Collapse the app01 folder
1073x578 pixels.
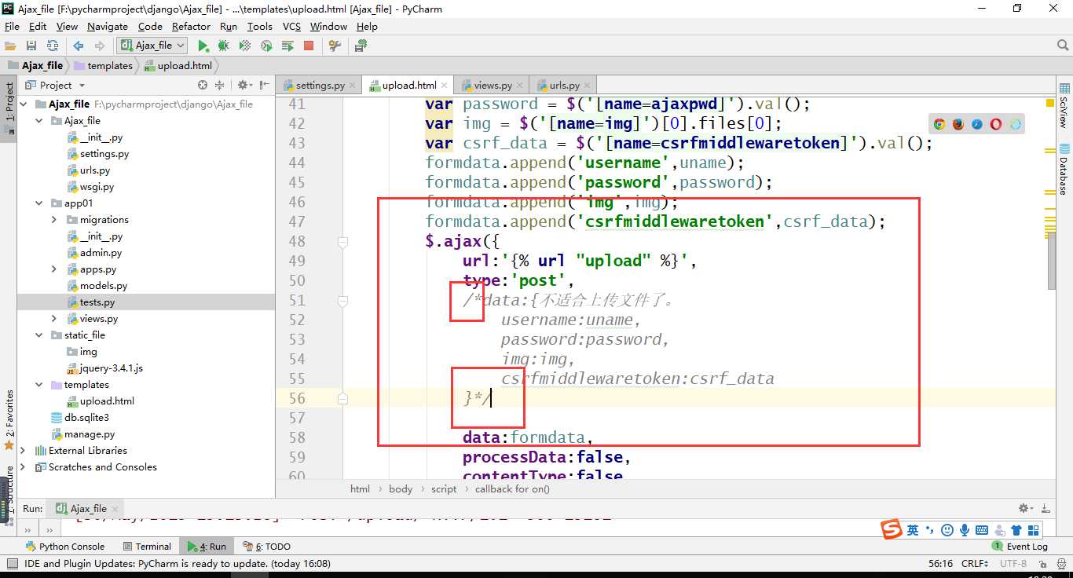(39, 203)
